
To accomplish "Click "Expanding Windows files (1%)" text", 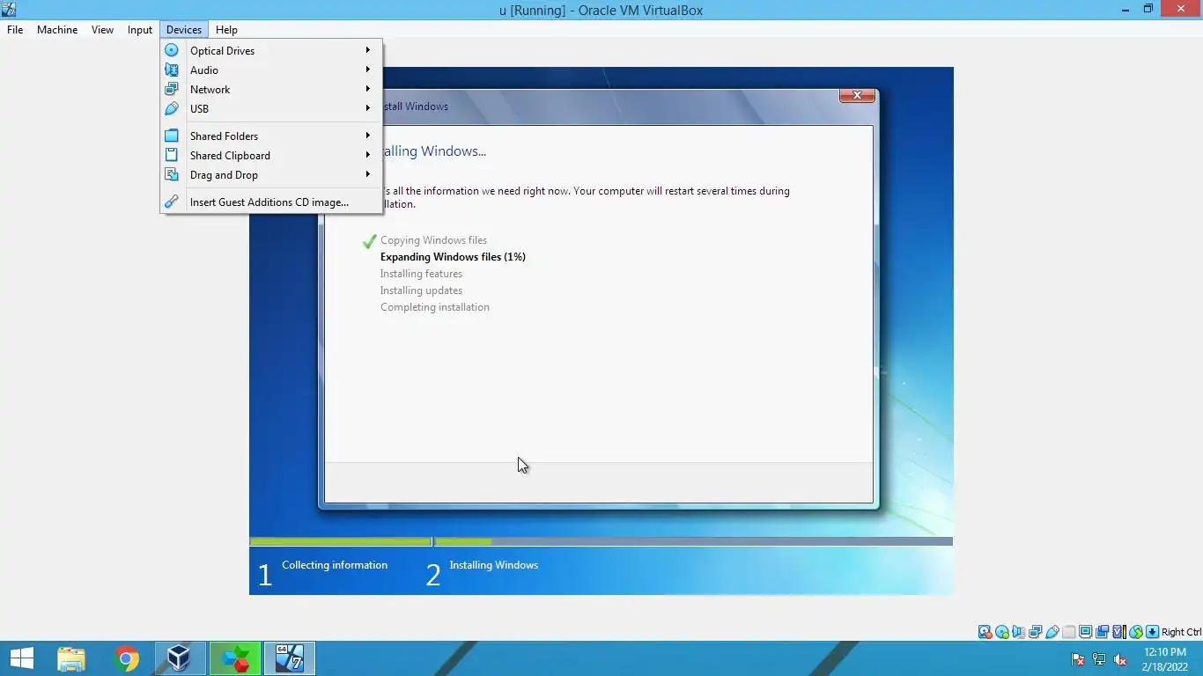I will (x=453, y=257).
